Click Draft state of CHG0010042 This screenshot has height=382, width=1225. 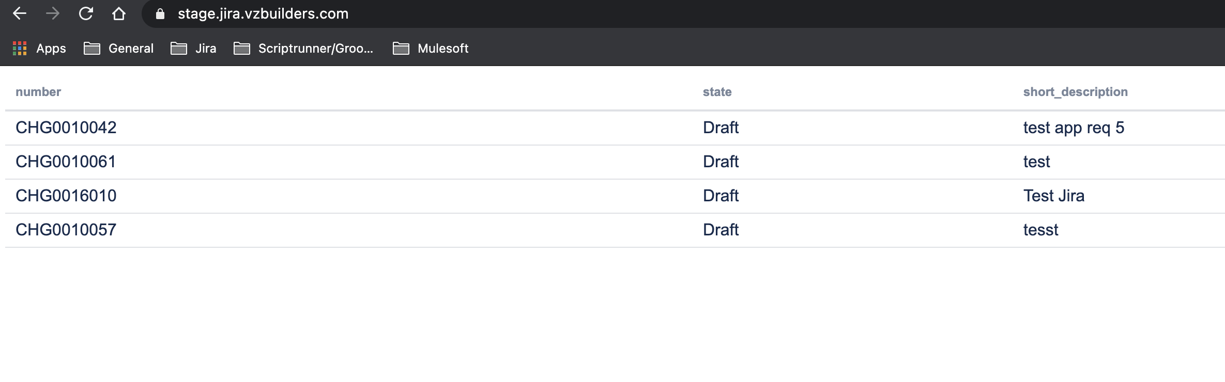[721, 128]
